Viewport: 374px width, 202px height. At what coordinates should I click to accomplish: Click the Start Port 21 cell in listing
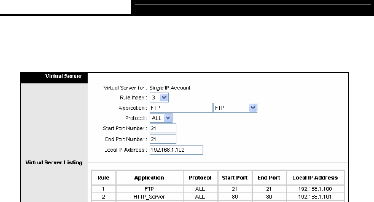pos(235,189)
